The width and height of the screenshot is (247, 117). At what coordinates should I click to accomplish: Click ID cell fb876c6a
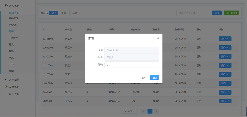(48, 92)
